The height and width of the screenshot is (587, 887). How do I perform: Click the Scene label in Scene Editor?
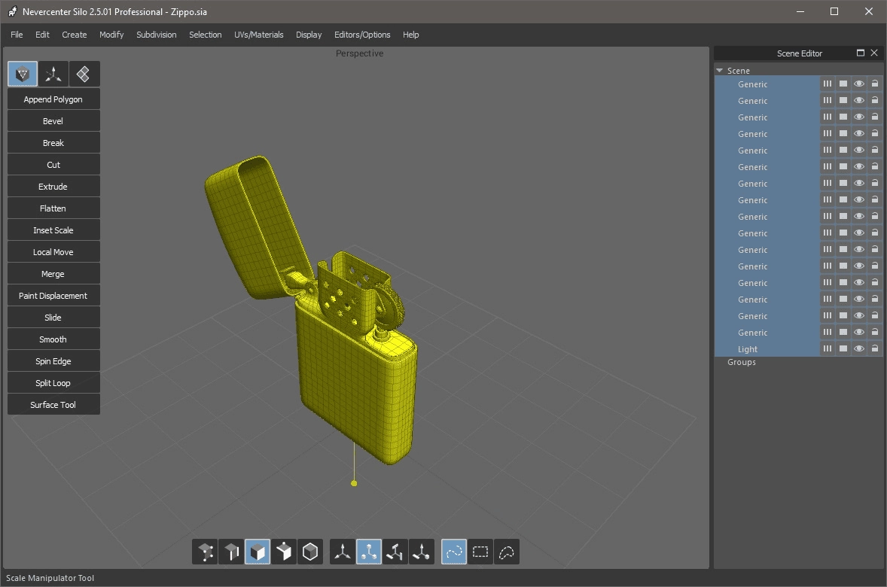738,71
